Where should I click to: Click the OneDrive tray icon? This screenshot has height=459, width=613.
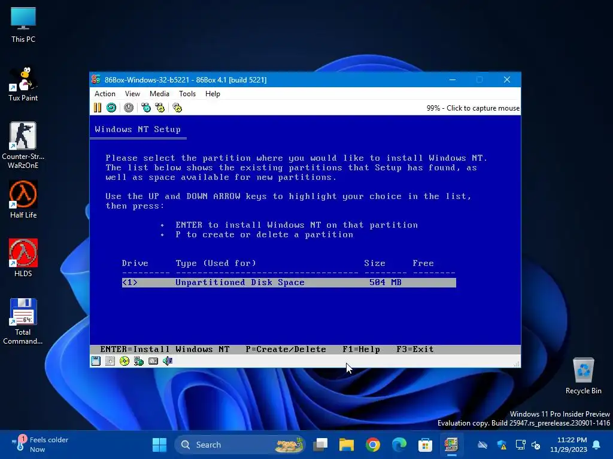tap(483, 445)
